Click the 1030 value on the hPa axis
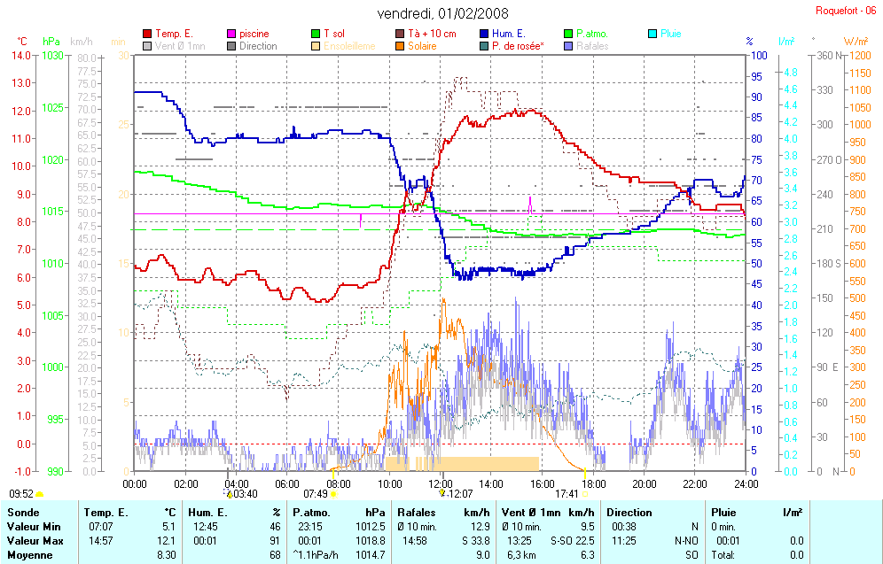 [53, 55]
